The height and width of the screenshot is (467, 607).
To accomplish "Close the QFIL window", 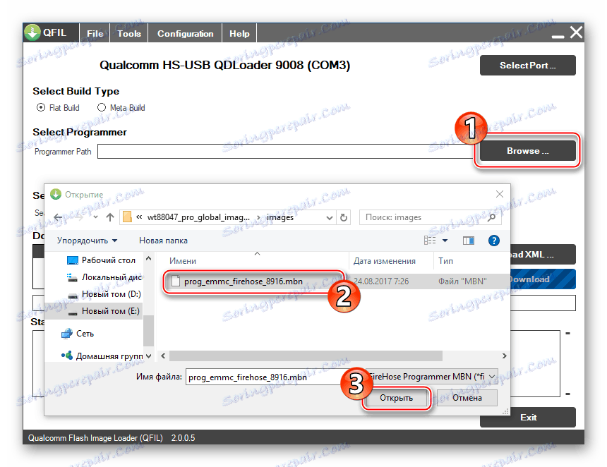I will [576, 32].
